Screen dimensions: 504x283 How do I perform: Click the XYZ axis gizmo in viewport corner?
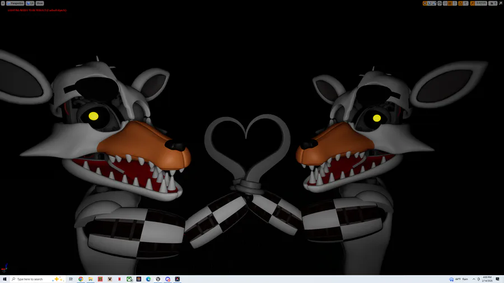(4, 268)
